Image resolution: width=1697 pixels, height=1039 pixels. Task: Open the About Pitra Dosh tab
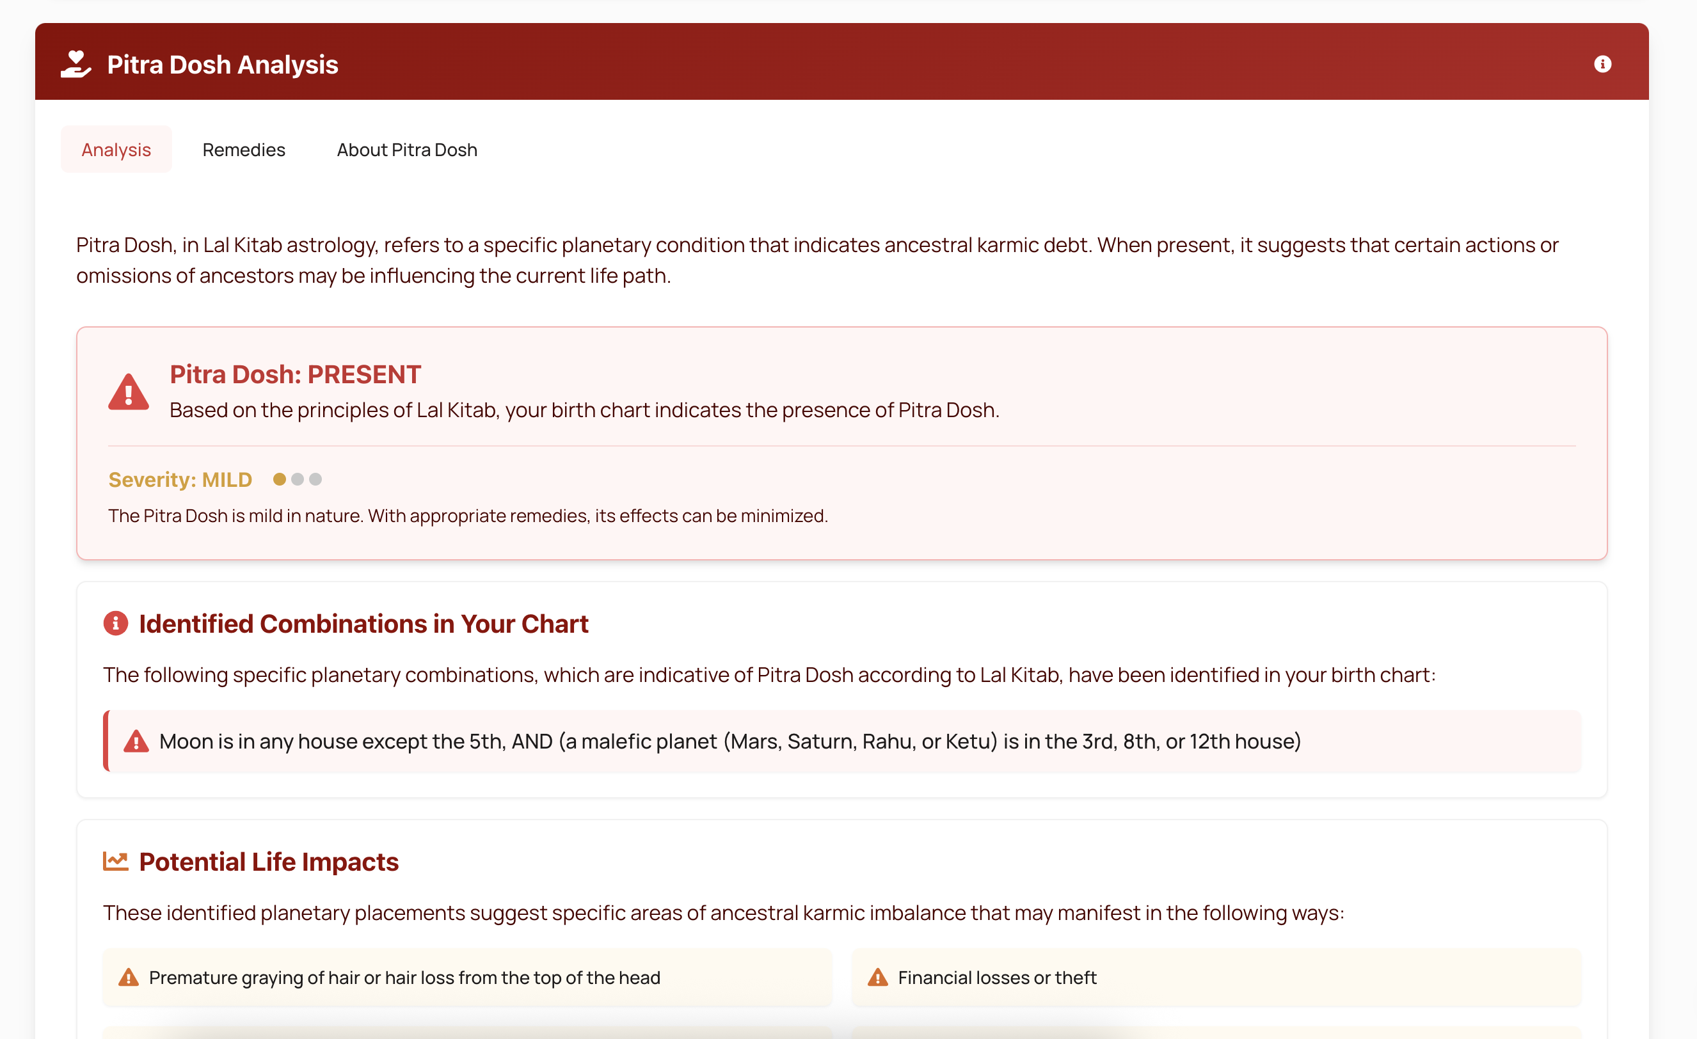[407, 150]
